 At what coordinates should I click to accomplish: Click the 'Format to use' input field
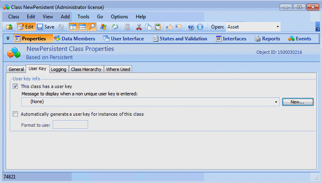[x=70, y=125]
